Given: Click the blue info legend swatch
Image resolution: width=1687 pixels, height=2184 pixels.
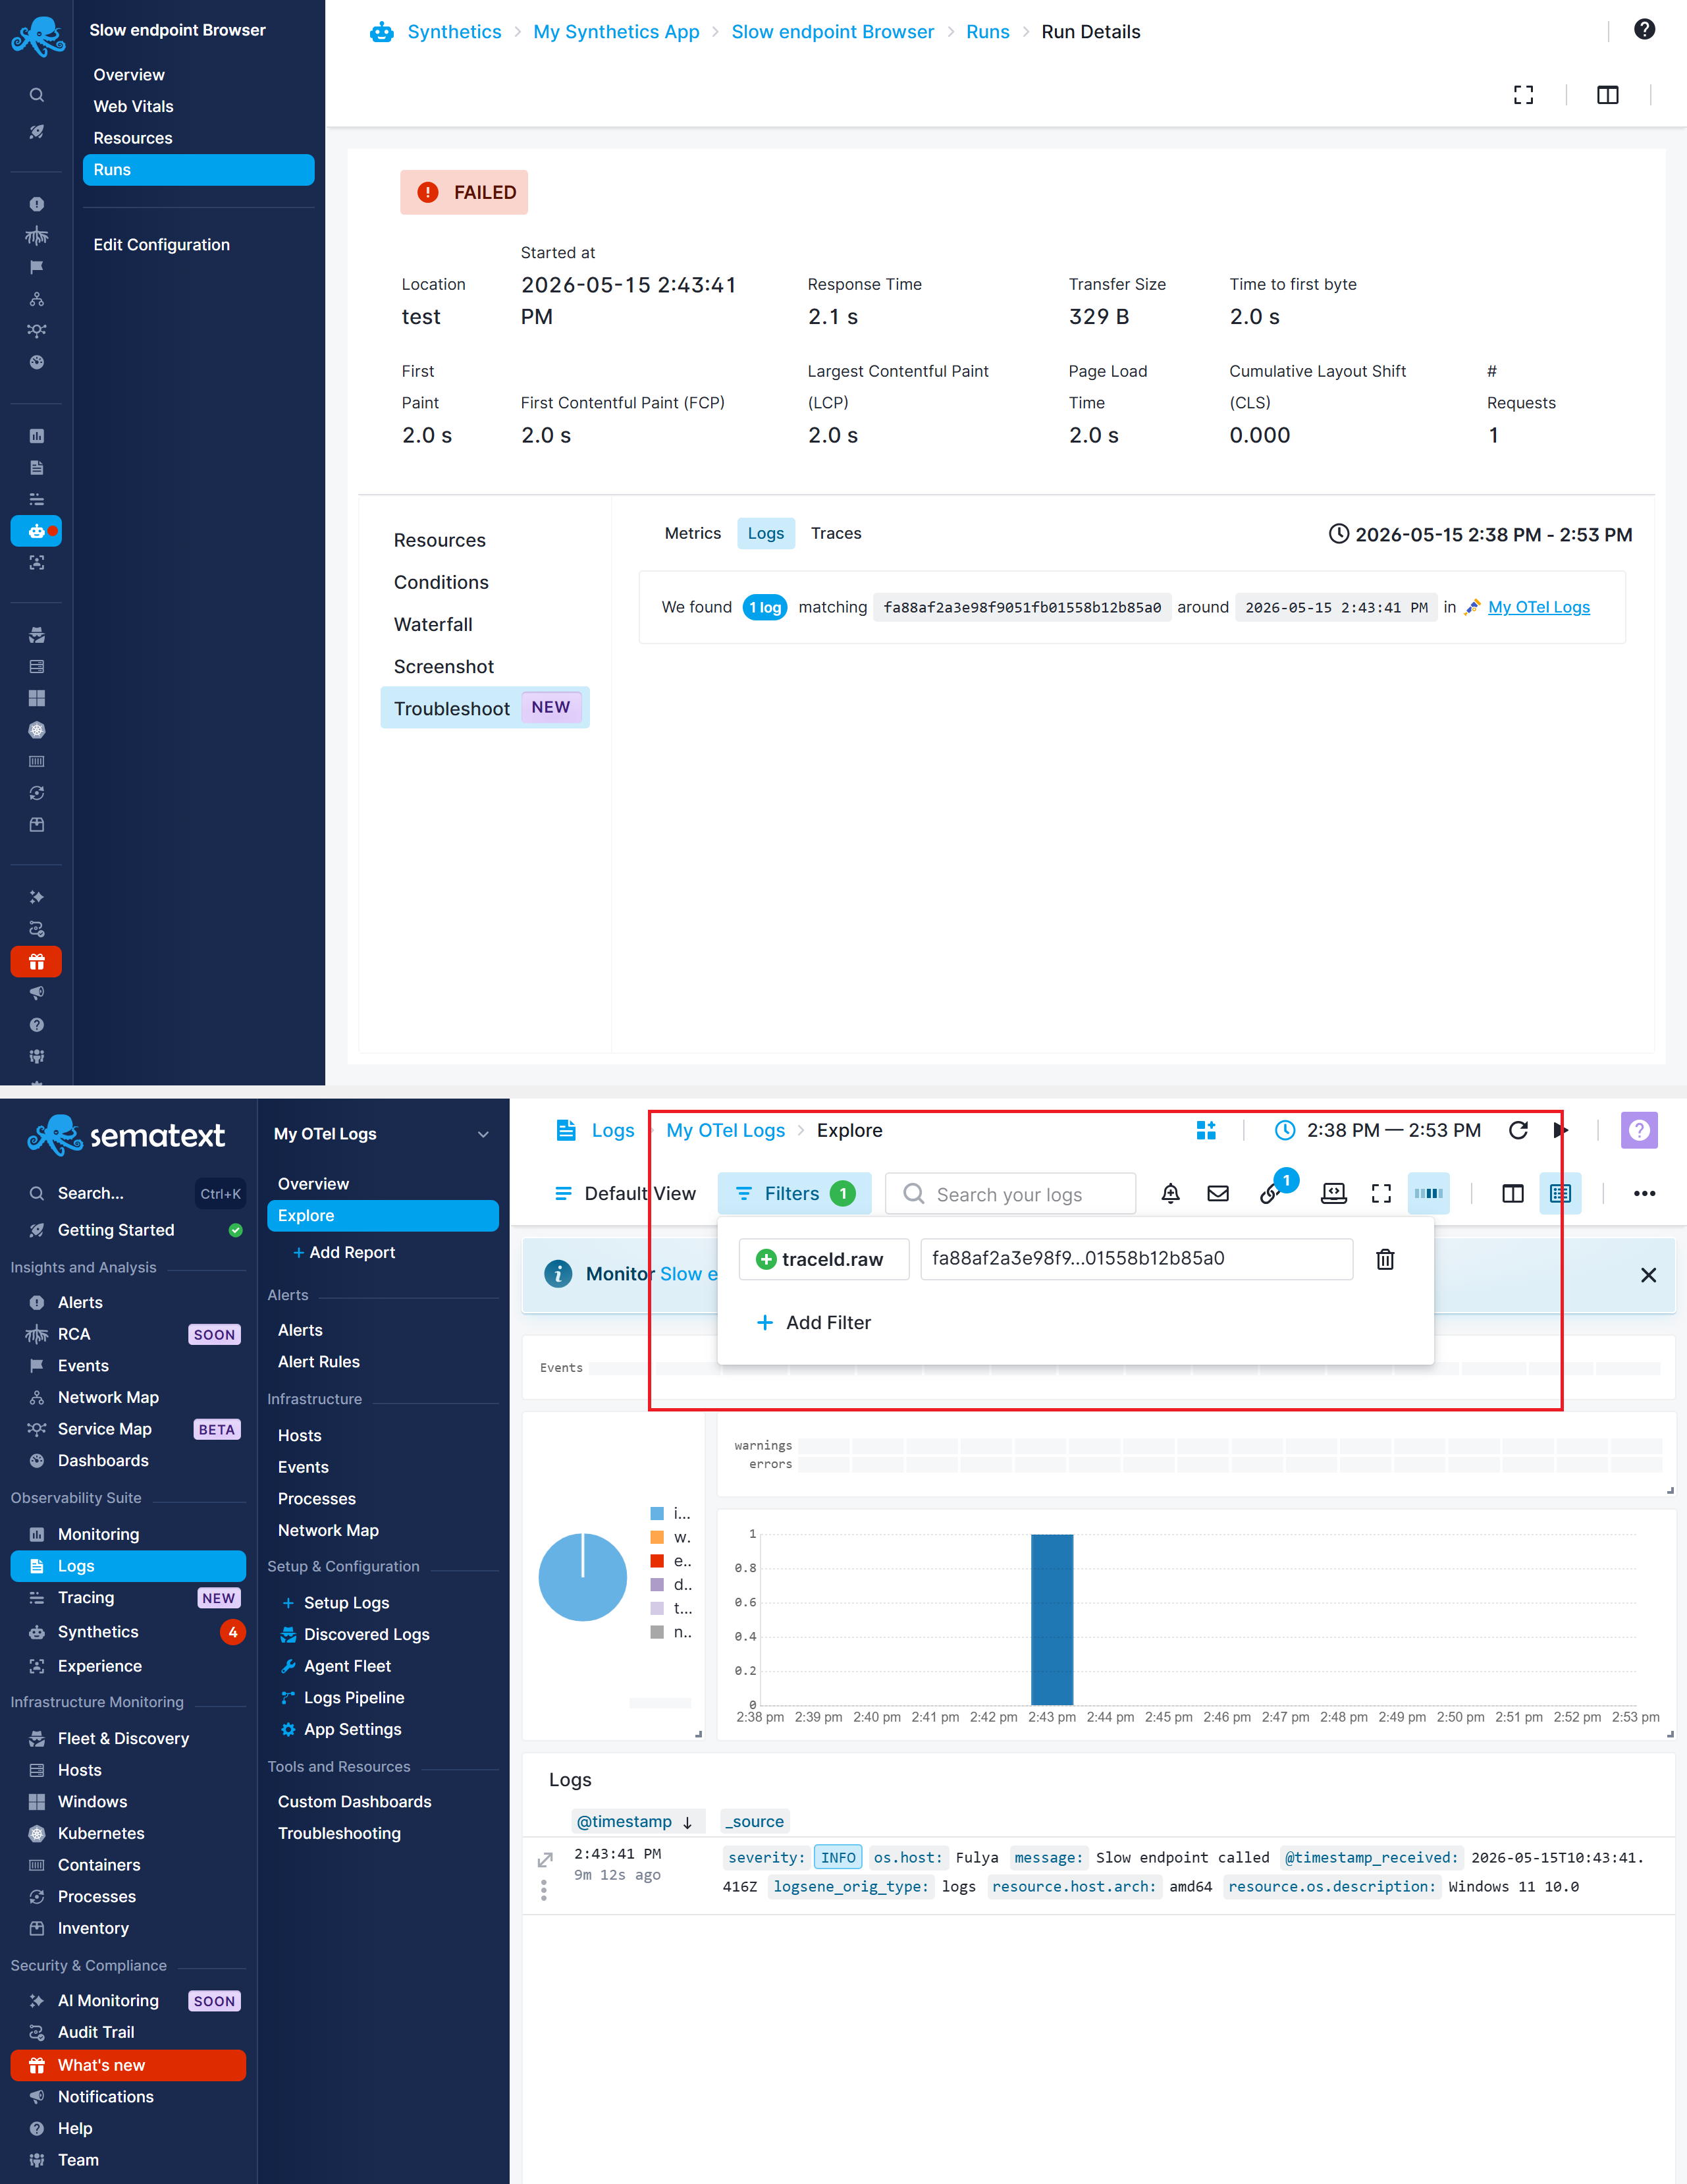Looking at the screenshot, I should tap(657, 1513).
